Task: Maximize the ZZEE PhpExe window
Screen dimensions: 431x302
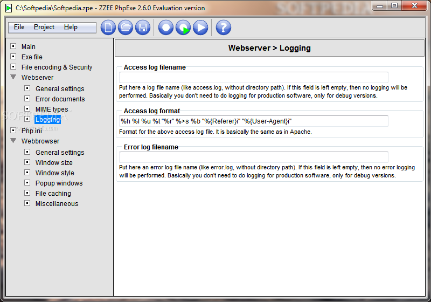Action: (x=394, y=6)
